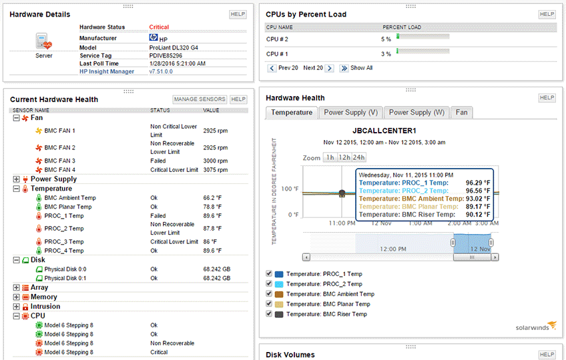Click the PROC_3 Temp thermometer icon
This screenshot has height=360, width=566.
tap(39, 242)
